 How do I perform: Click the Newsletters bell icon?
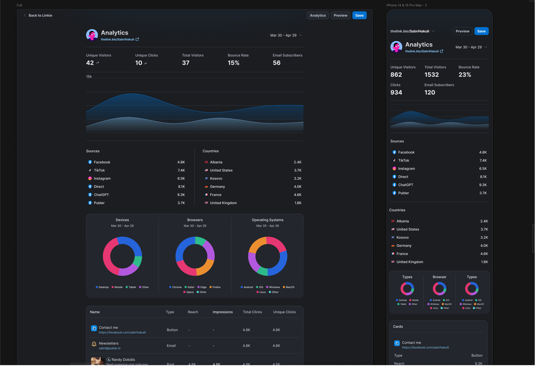[94, 344]
